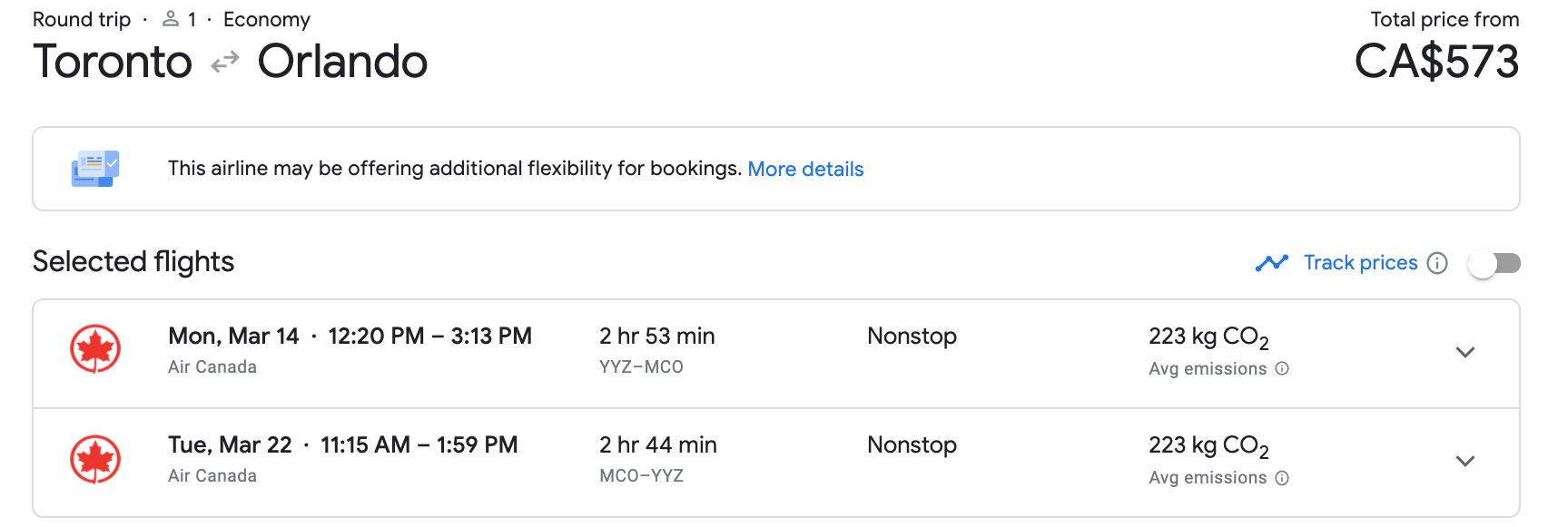Click Air Canada logo on Mar 22 flight
This screenshot has width=1548, height=527.
[x=95, y=459]
